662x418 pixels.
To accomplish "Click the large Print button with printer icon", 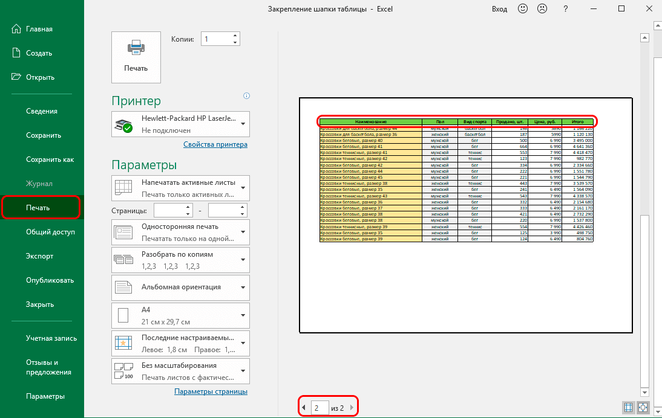I will pos(136,57).
